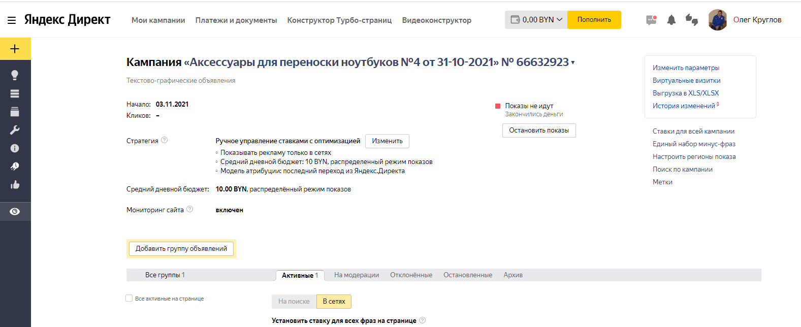Open Поиск по кампании link

(683, 169)
